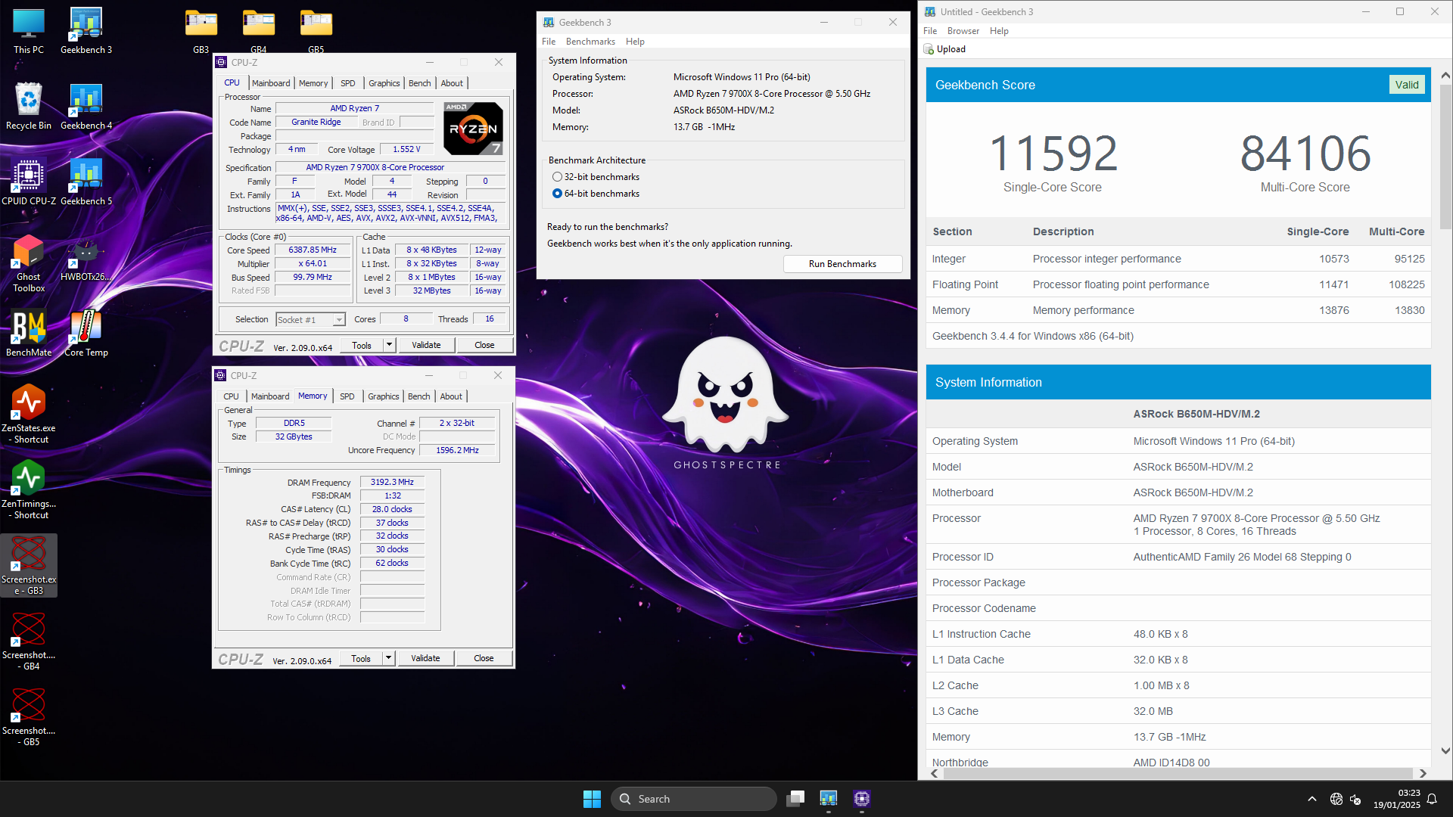Viewport: 1453px width, 817px height.
Task: Open Socket #1 selection dropdown
Action: pos(311,320)
